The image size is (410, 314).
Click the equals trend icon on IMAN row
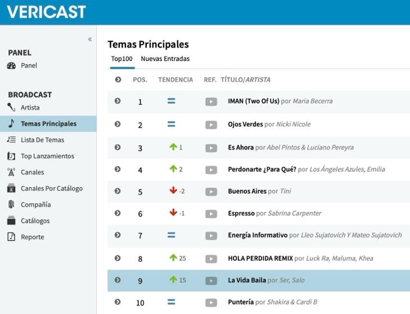click(172, 101)
